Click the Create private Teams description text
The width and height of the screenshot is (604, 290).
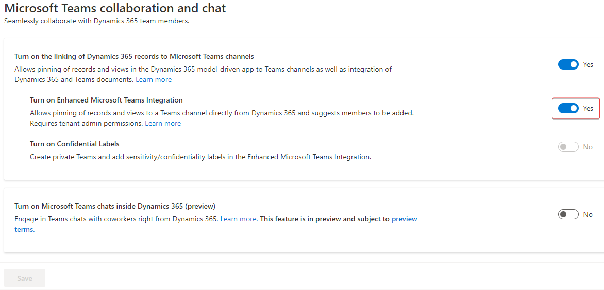pyautogui.click(x=200, y=157)
